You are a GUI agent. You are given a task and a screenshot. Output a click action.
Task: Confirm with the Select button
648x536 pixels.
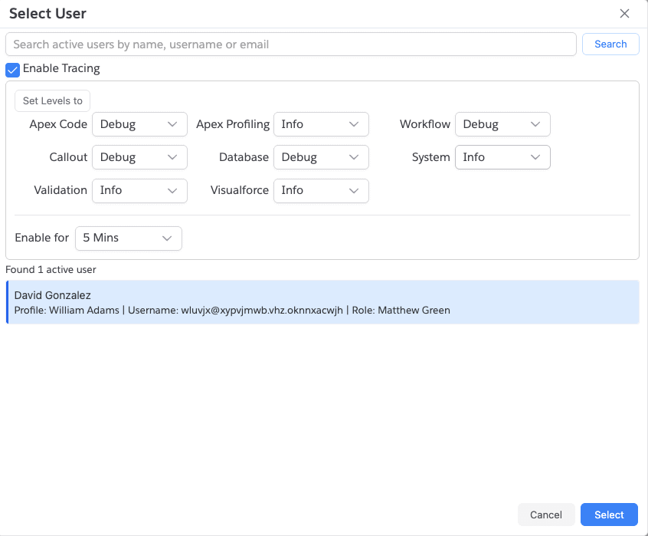click(x=609, y=515)
